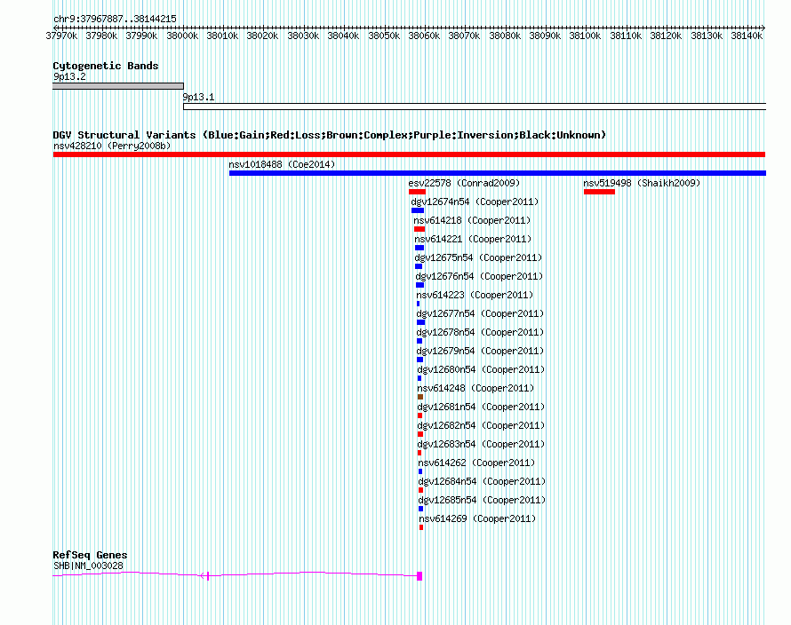Open nsv614218 (Cooper2011) variant
Image resolution: width=791 pixels, height=625 pixels.
tap(472, 220)
